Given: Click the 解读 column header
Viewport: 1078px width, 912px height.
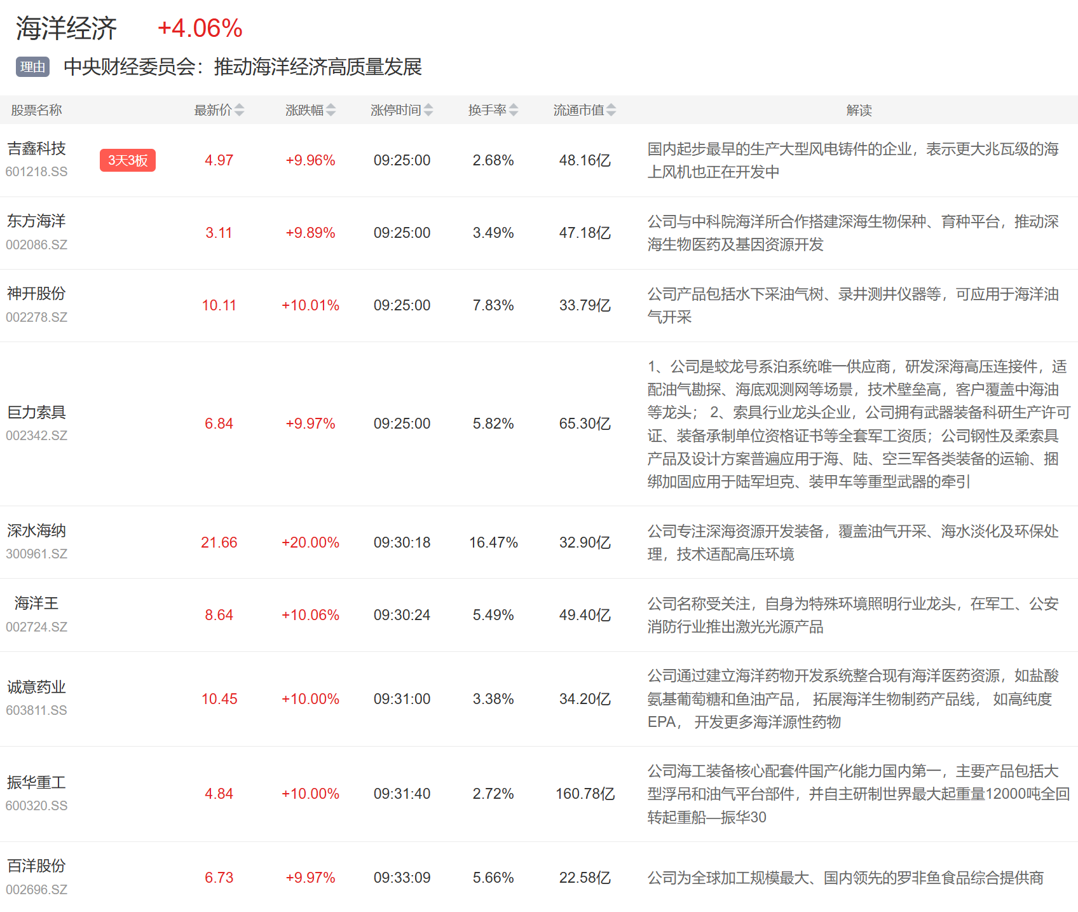Looking at the screenshot, I should point(859,110).
